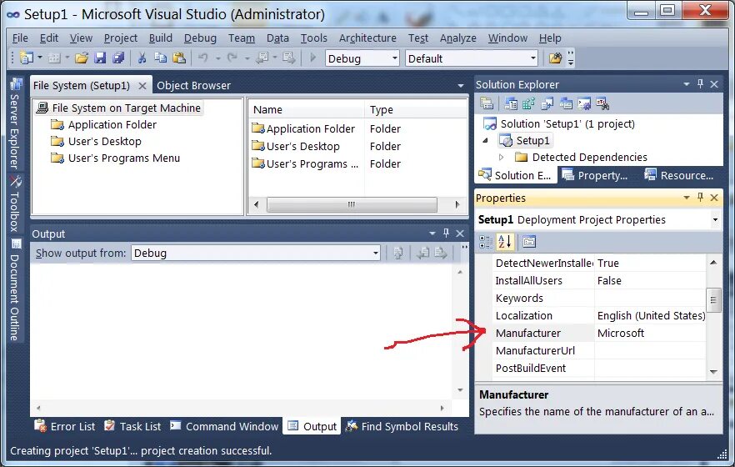The width and height of the screenshot is (735, 467).
Task: Switch to Task List tab
Action: coord(132,426)
